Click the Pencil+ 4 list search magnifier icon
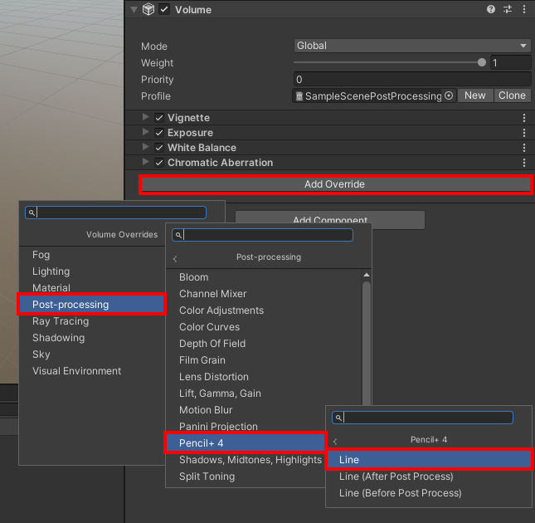535x523 pixels. 338,418
